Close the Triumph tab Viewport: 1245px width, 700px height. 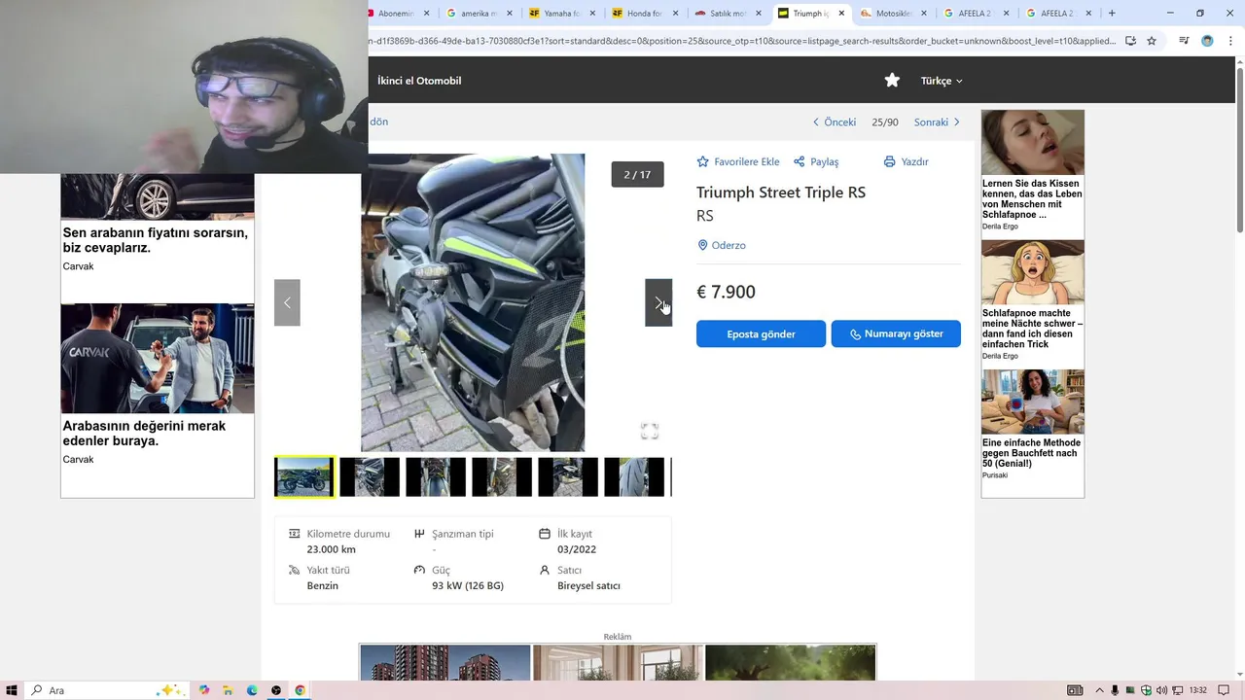pyautogui.click(x=841, y=14)
